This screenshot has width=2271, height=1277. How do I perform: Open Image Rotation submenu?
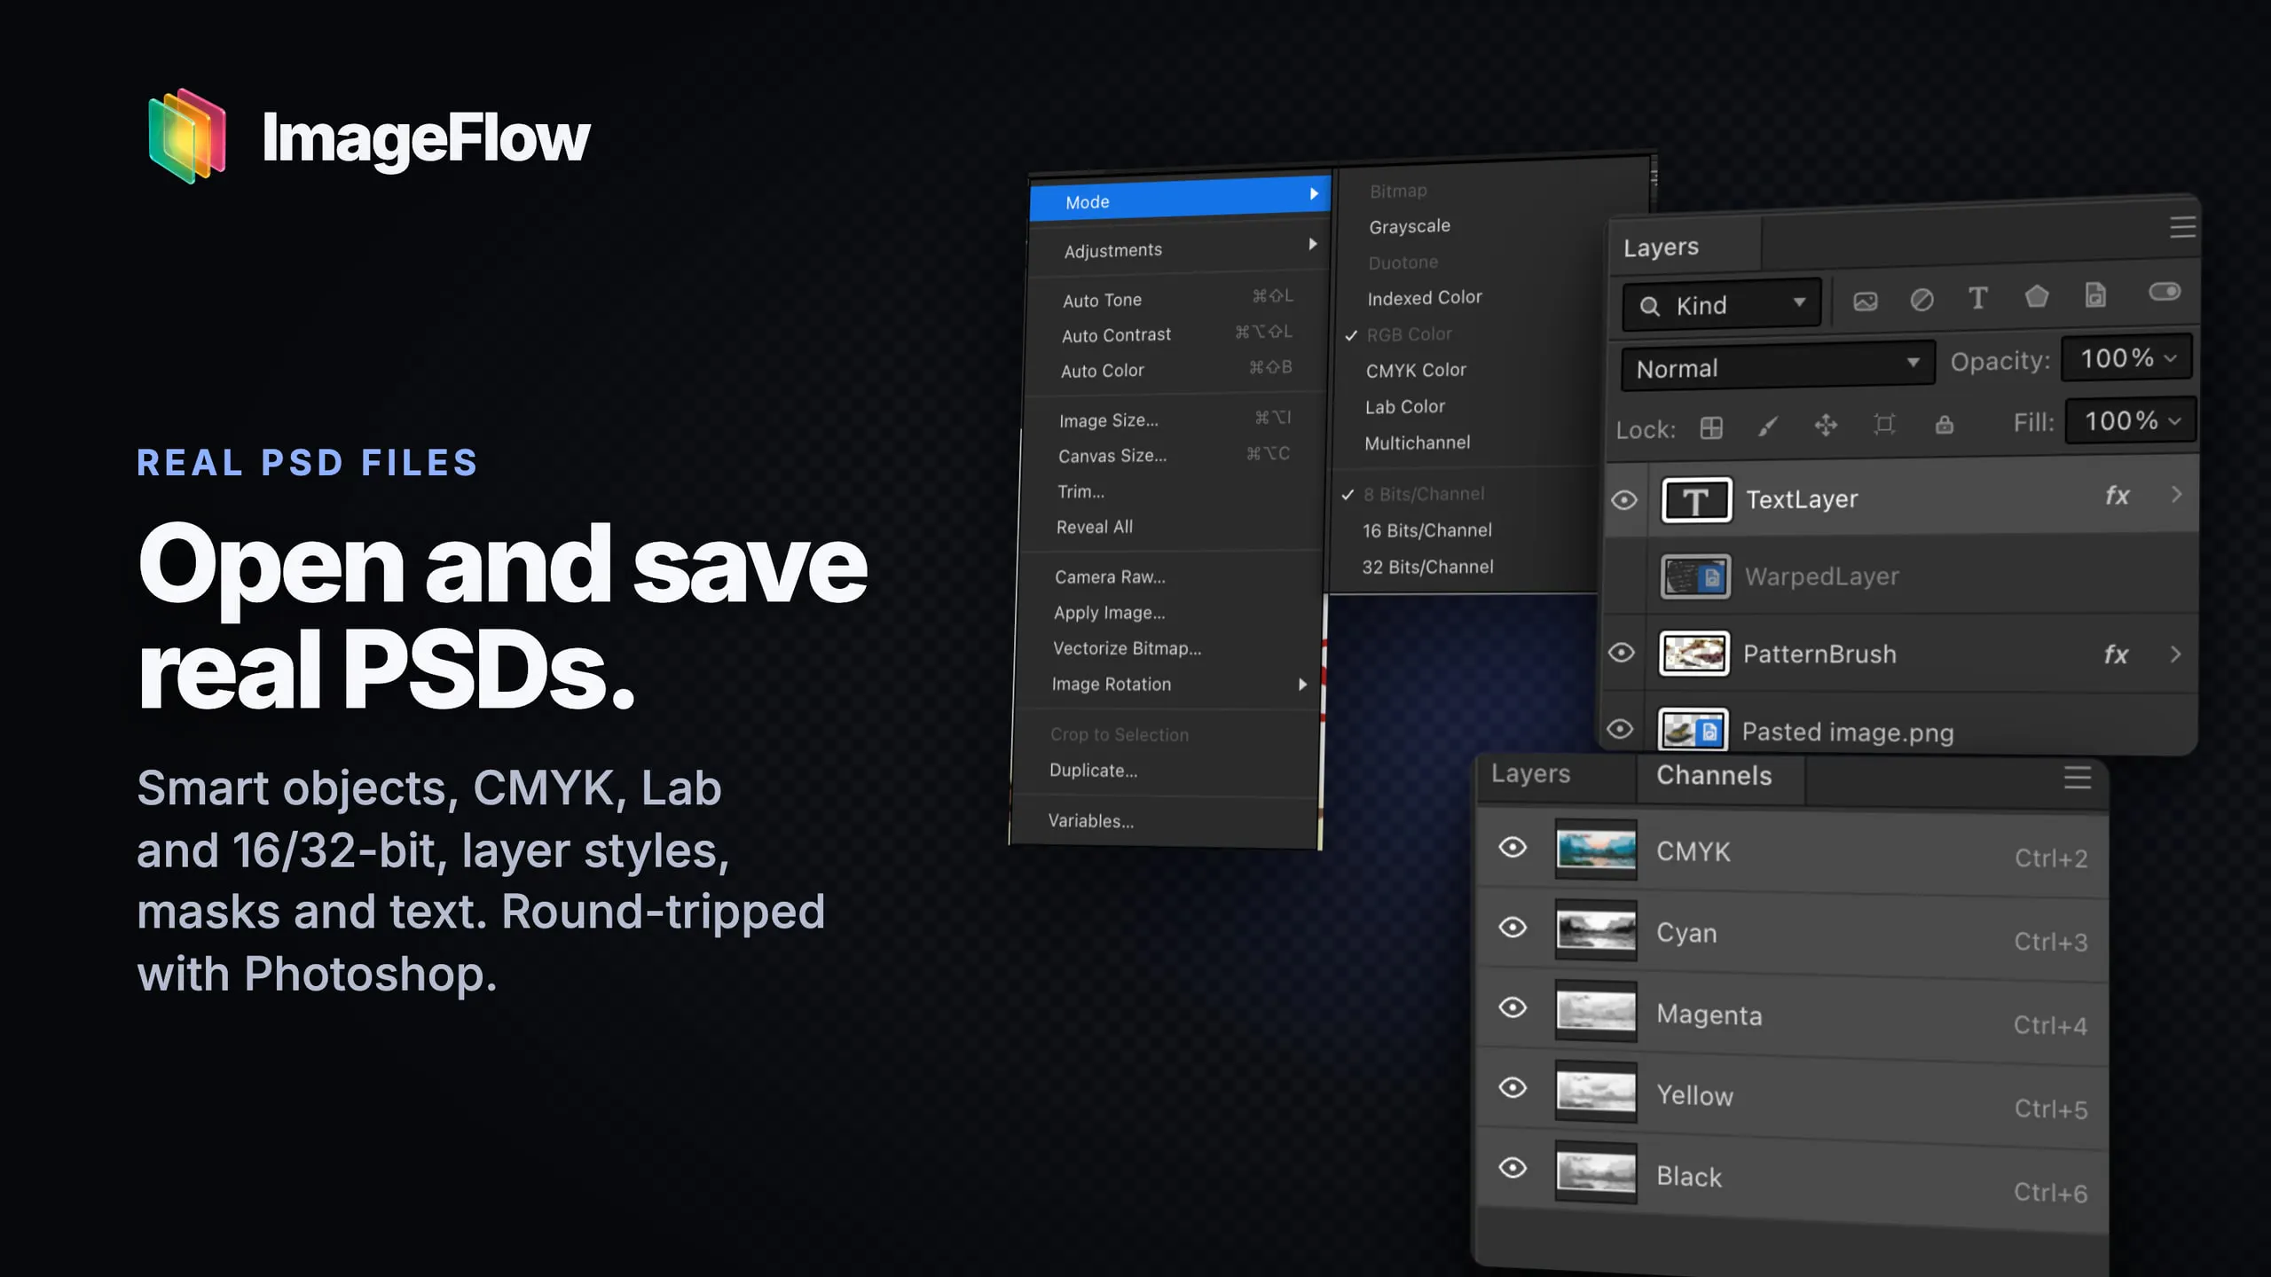pos(1167,685)
